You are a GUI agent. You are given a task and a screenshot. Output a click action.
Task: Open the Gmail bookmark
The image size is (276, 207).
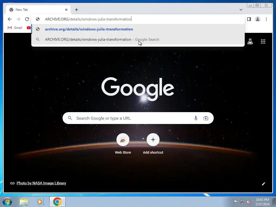pyautogui.click(x=15, y=28)
